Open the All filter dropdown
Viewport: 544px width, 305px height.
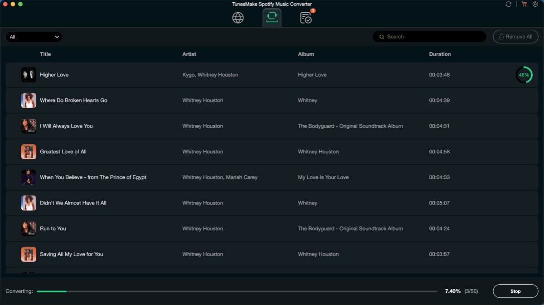pyautogui.click(x=34, y=37)
